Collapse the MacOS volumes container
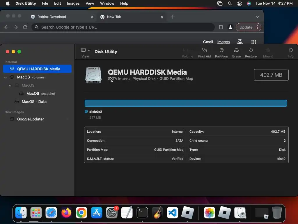This screenshot has height=224, width=298. tap(6, 77)
